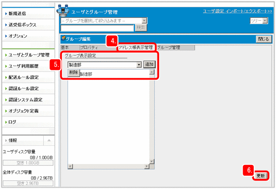Switch to the 基本 tab
The height and width of the screenshot is (189, 276).
click(x=70, y=48)
